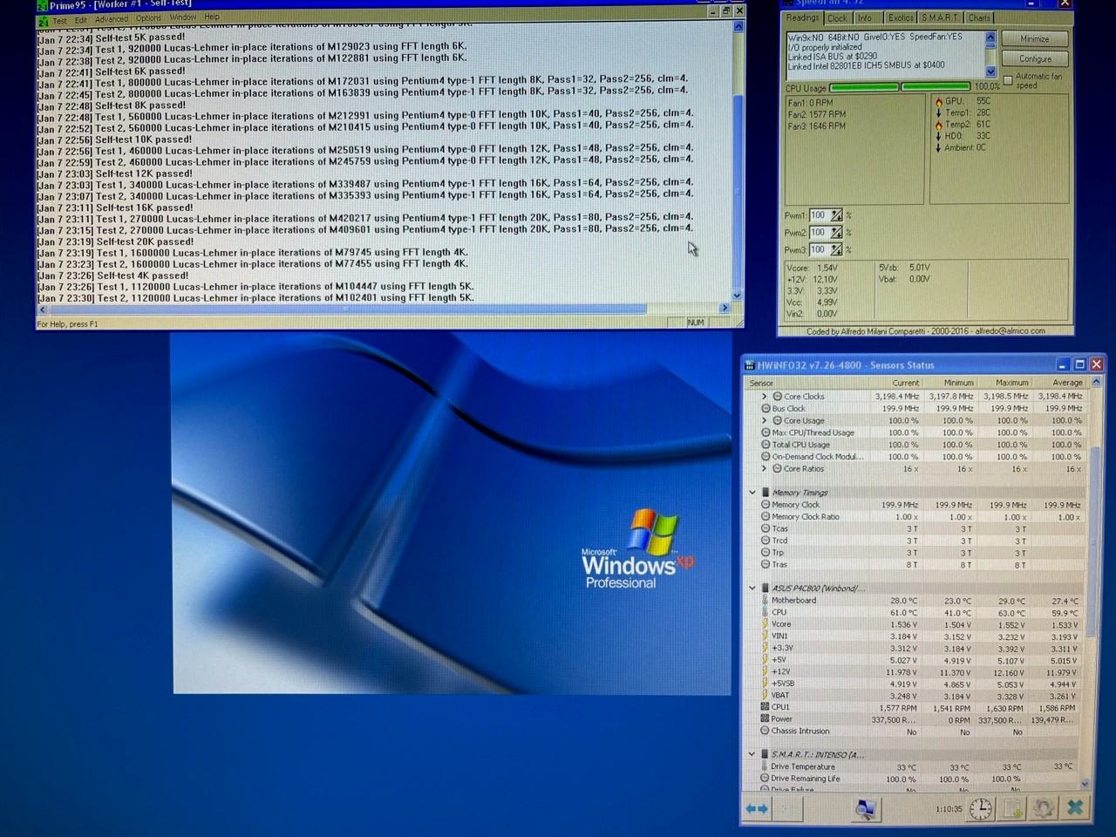Image resolution: width=1116 pixels, height=837 pixels.
Task: Click the Minimum column header in HWiNFO
Action: (x=950, y=383)
